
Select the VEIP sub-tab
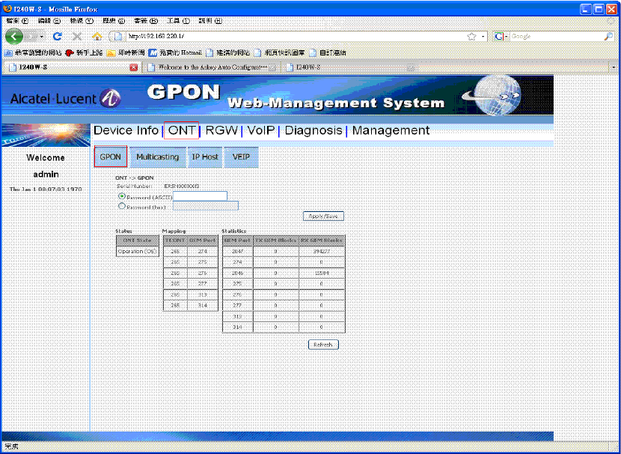click(241, 157)
